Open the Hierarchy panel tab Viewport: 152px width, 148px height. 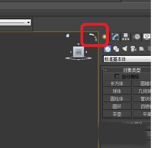[126, 37]
